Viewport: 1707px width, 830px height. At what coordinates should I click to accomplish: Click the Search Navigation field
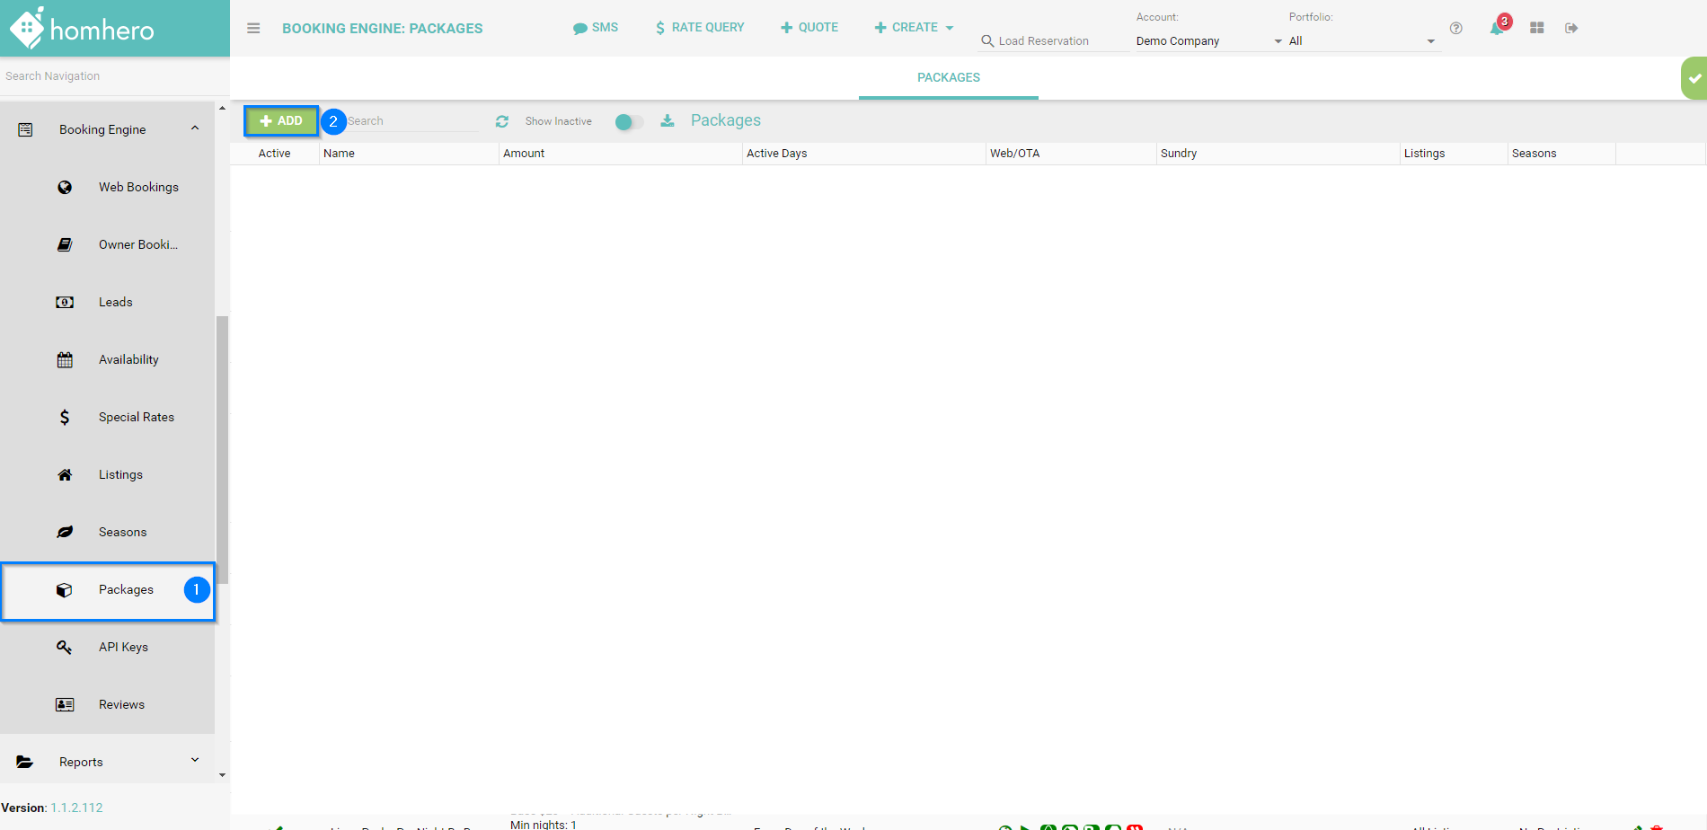tap(108, 76)
